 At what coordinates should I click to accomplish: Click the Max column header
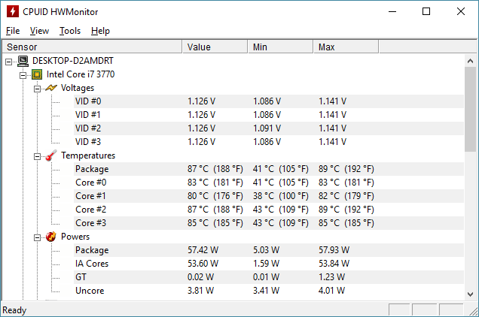click(x=346, y=47)
